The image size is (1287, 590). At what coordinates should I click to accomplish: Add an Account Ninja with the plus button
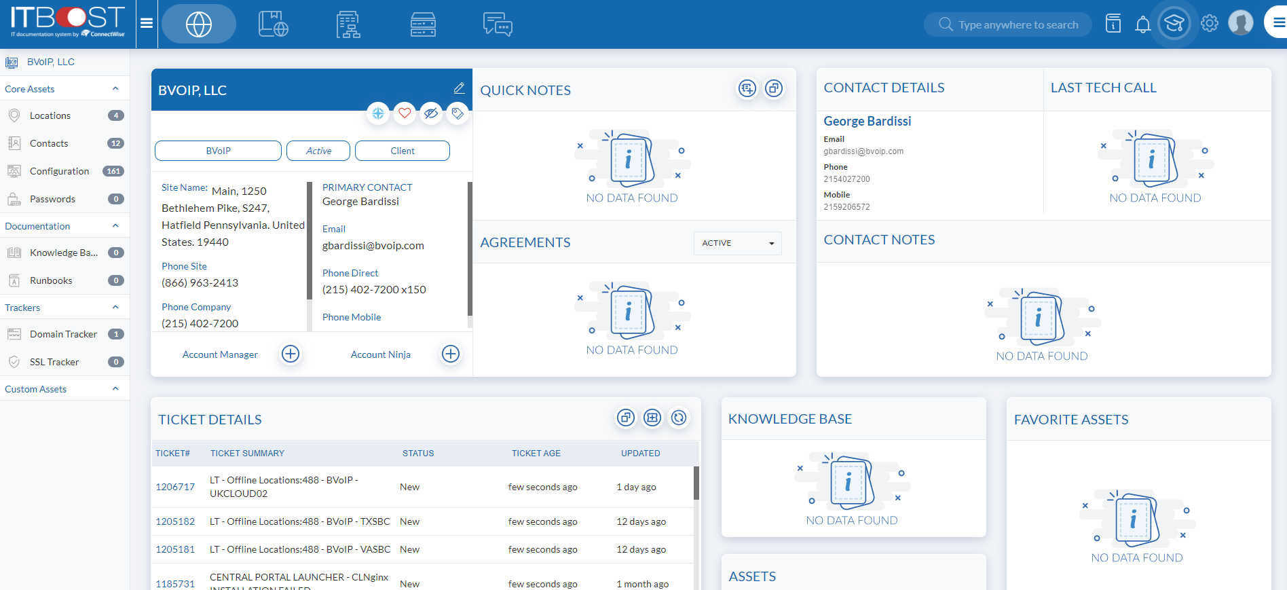(451, 354)
